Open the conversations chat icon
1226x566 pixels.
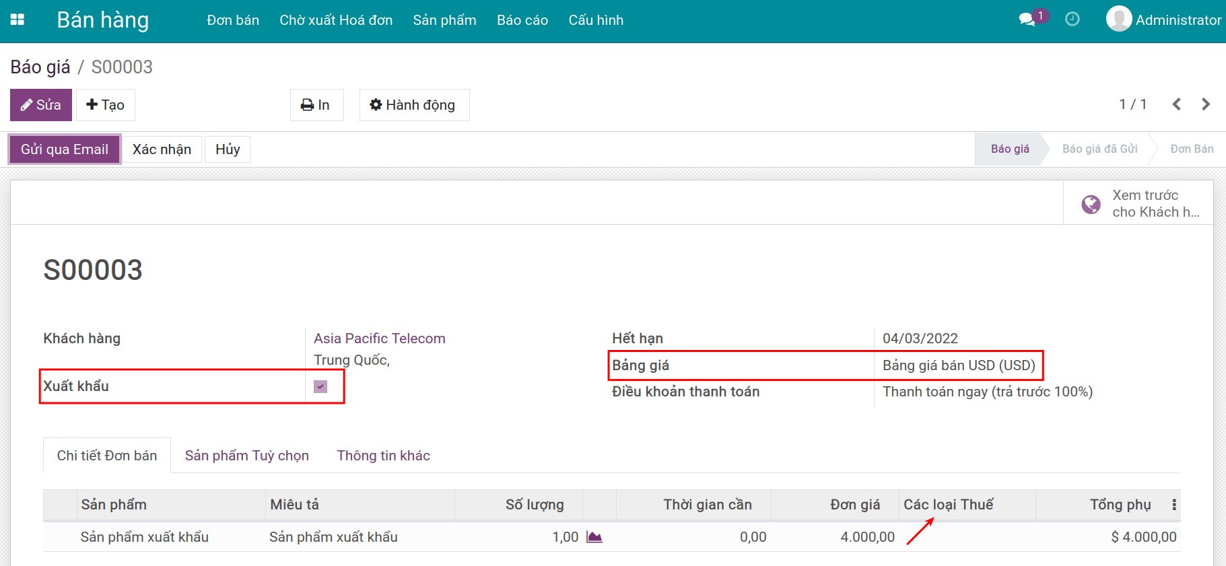[1027, 20]
